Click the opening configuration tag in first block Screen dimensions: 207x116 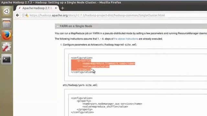tap(82, 58)
